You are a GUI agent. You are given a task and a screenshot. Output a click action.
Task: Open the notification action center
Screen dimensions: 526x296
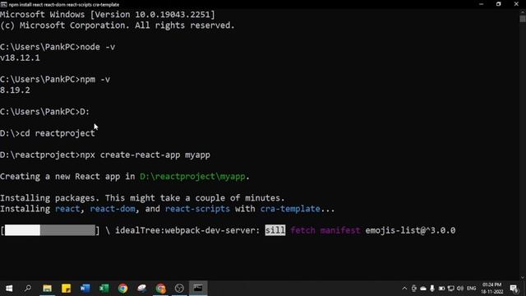514,289
